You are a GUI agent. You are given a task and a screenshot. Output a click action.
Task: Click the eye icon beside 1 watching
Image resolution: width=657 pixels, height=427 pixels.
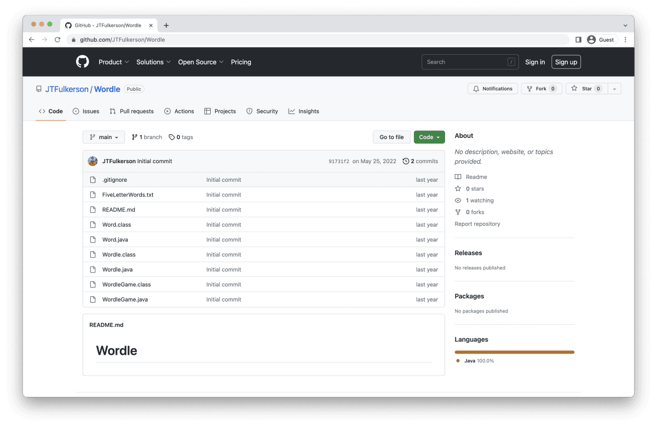[458, 200]
